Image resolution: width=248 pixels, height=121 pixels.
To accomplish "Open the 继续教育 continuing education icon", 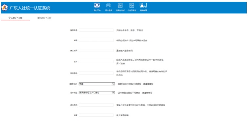I will click(143, 7).
